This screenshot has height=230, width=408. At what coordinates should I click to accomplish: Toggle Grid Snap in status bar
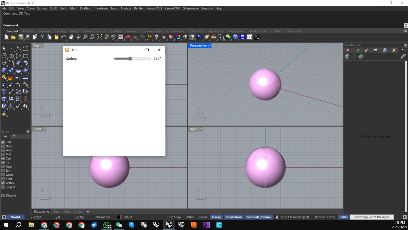point(174,217)
